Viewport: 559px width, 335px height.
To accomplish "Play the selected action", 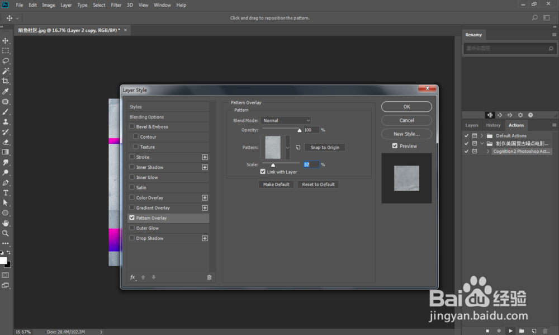I will 510,331.
